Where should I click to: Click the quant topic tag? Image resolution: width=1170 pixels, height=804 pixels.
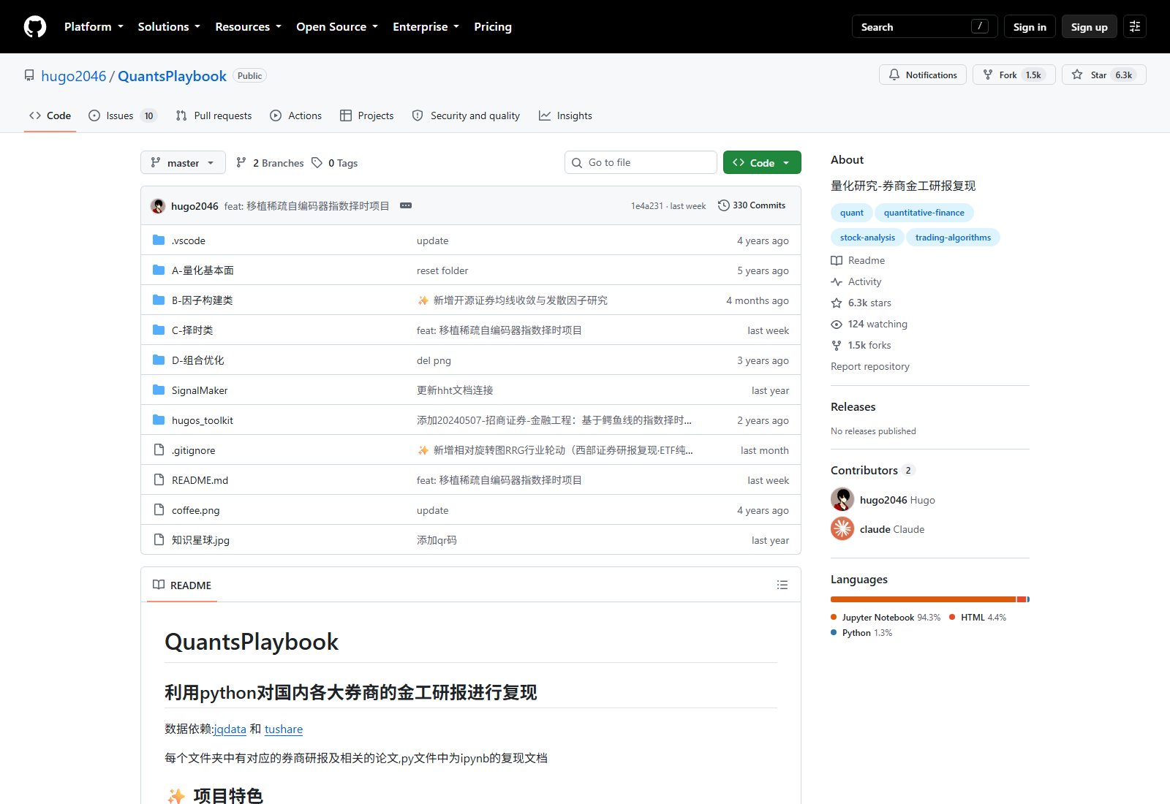coord(851,213)
